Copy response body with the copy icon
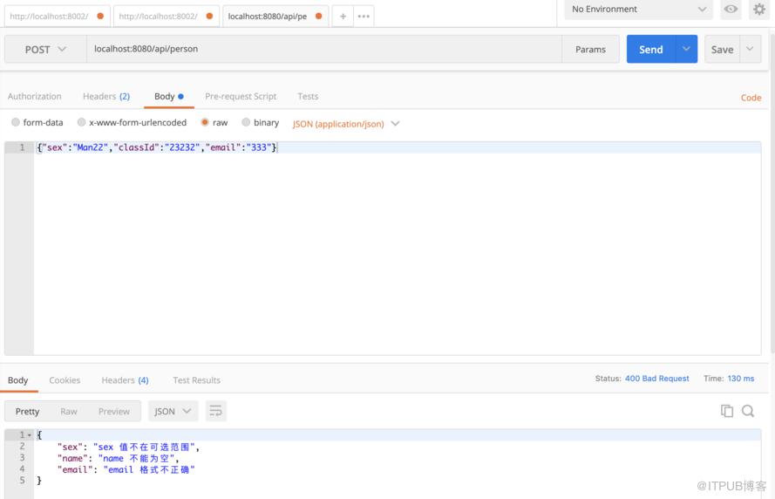 tap(726, 411)
